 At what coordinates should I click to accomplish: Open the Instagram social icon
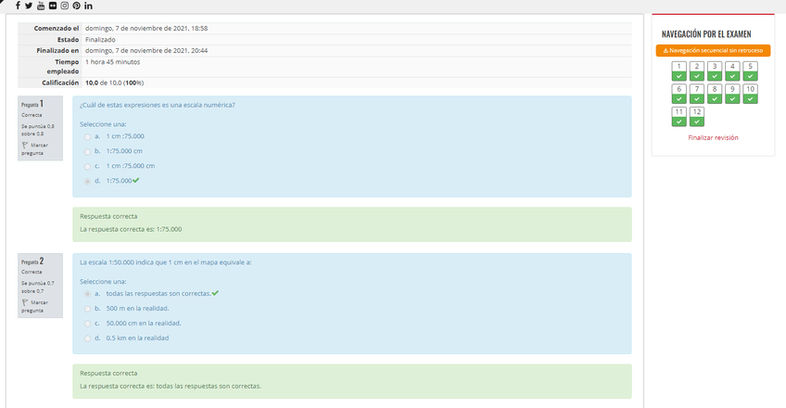tap(65, 6)
